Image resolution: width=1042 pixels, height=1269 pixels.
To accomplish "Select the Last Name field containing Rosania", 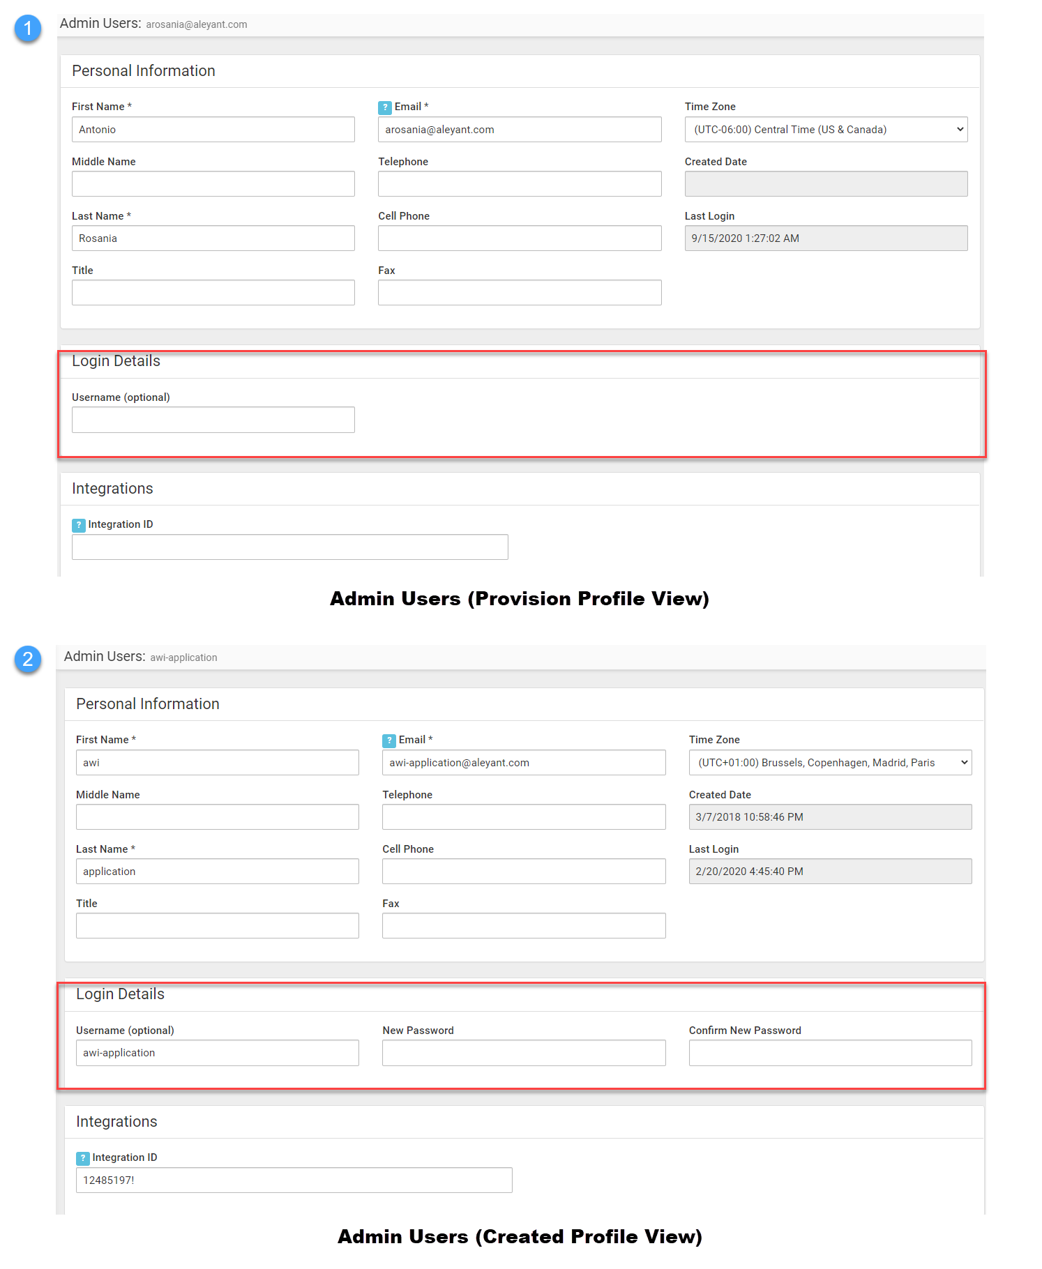I will [x=213, y=238].
